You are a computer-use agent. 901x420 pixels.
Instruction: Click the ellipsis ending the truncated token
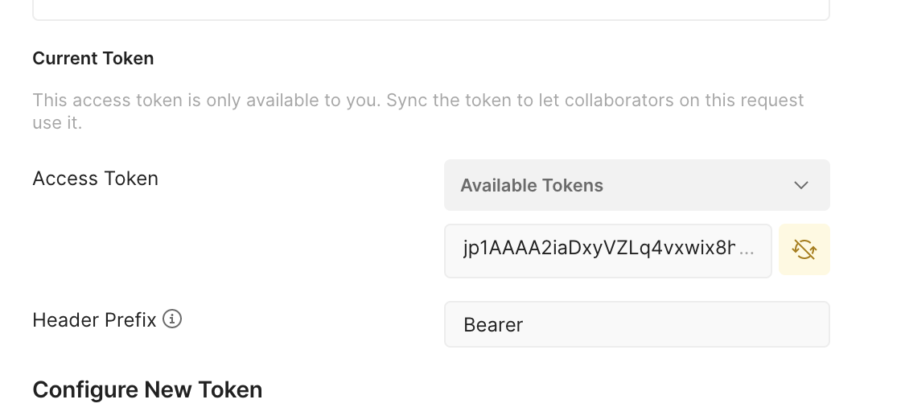(747, 250)
